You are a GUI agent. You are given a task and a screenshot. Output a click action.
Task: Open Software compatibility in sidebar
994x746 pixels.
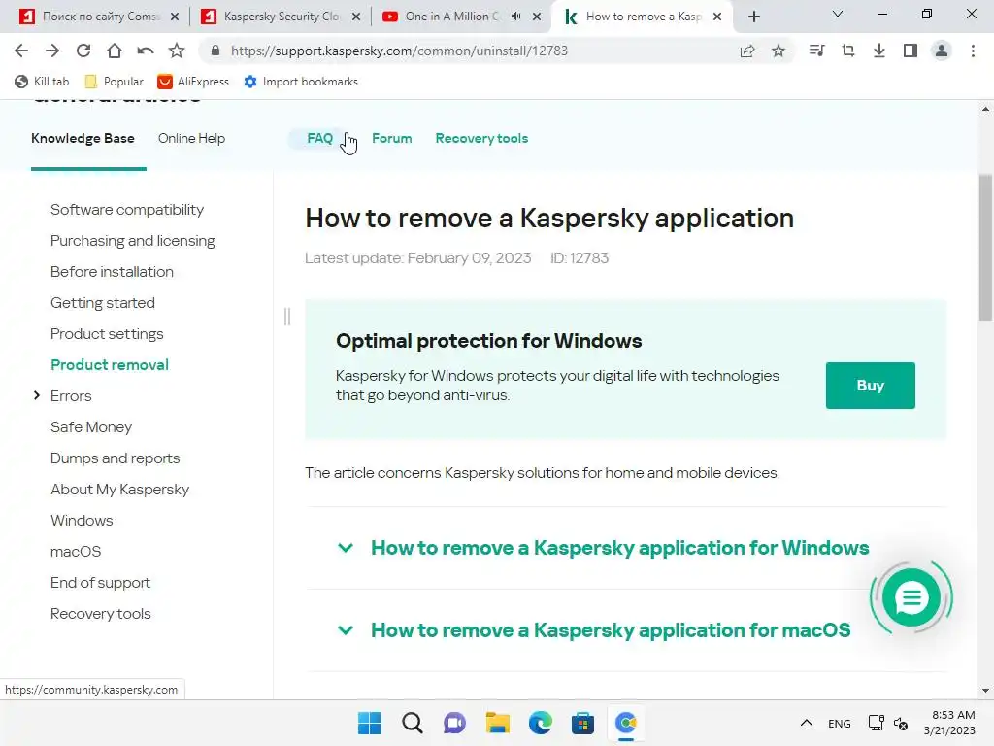point(127,210)
